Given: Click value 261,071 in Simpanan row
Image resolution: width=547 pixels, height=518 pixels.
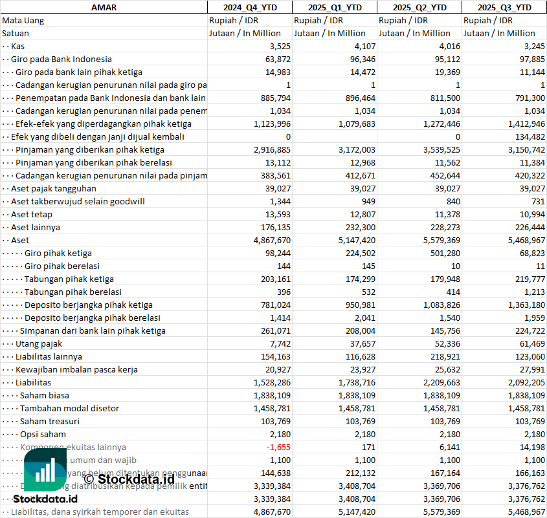Looking at the screenshot, I should [276, 330].
